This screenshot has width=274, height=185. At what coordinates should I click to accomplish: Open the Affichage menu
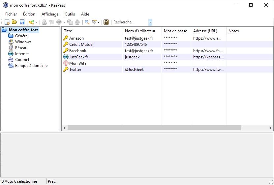pos(50,14)
